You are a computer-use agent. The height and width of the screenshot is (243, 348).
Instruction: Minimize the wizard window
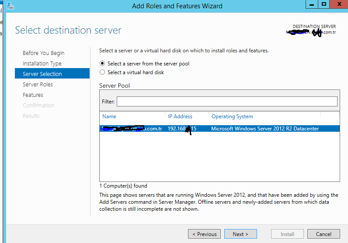(x=312, y=4)
